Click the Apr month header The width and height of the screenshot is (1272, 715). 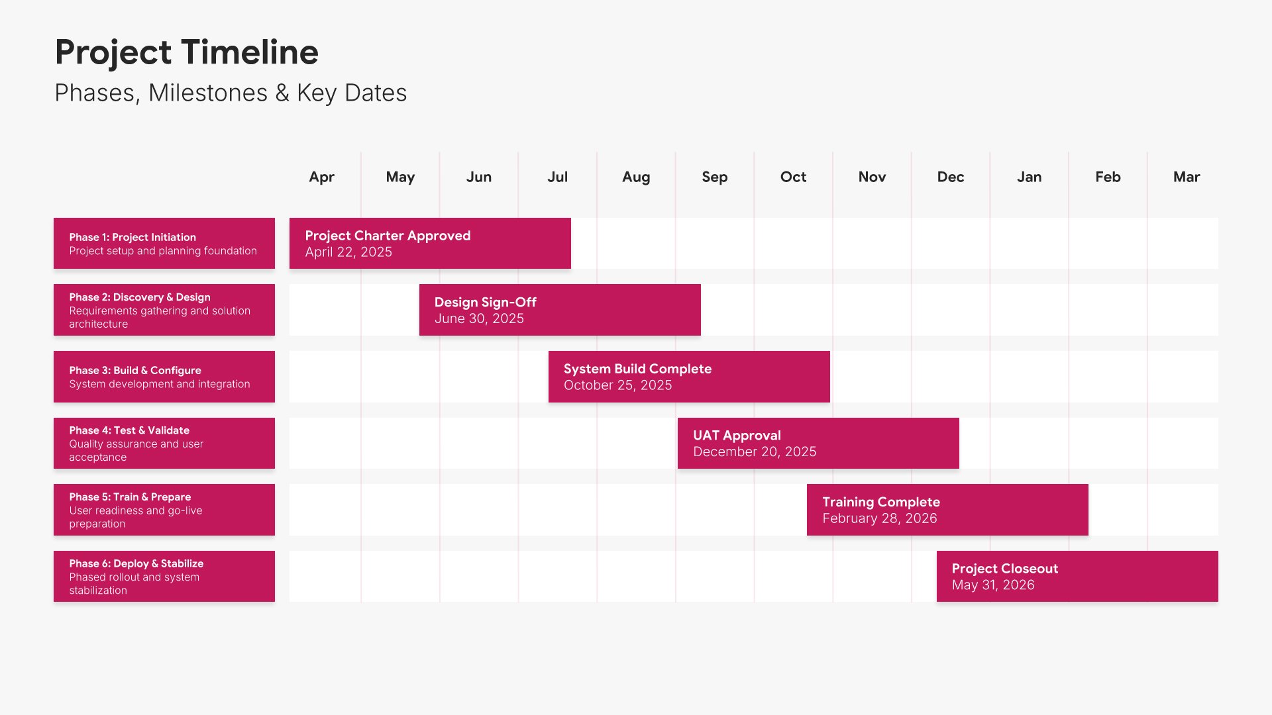click(x=321, y=177)
